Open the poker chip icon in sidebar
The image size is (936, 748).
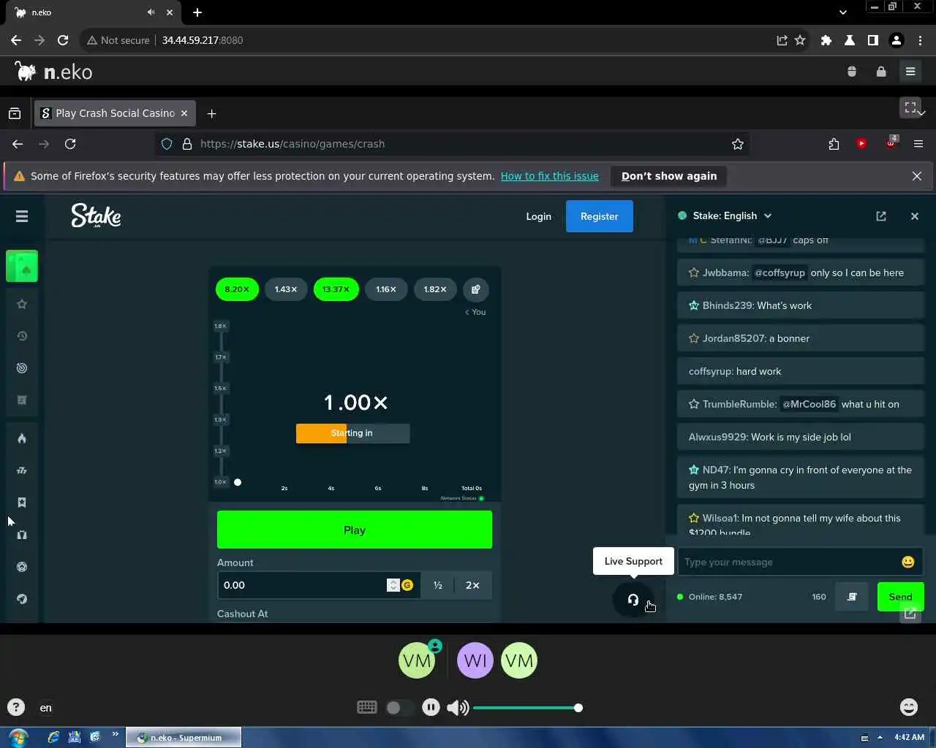[x=22, y=567]
